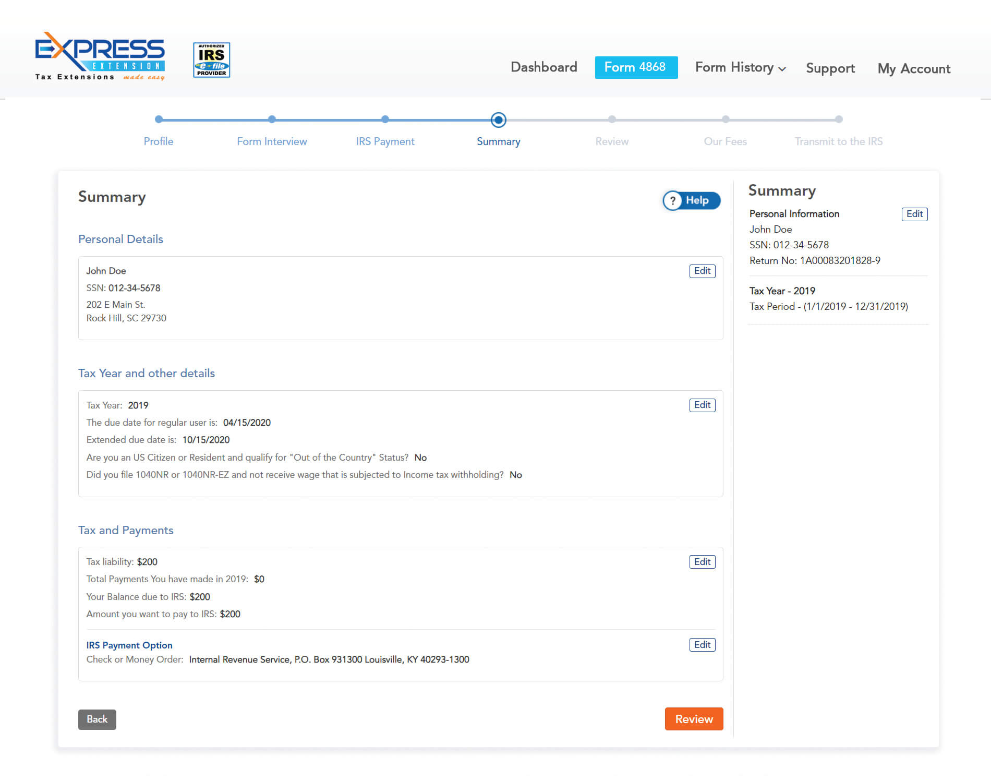Click the gray Back button
The image size is (991, 781).
97,719
